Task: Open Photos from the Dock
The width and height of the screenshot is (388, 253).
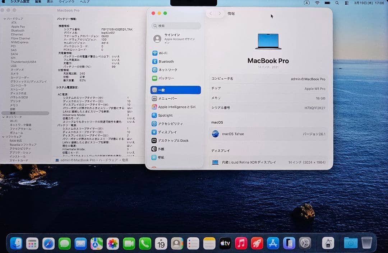Action: pyautogui.click(x=113, y=243)
